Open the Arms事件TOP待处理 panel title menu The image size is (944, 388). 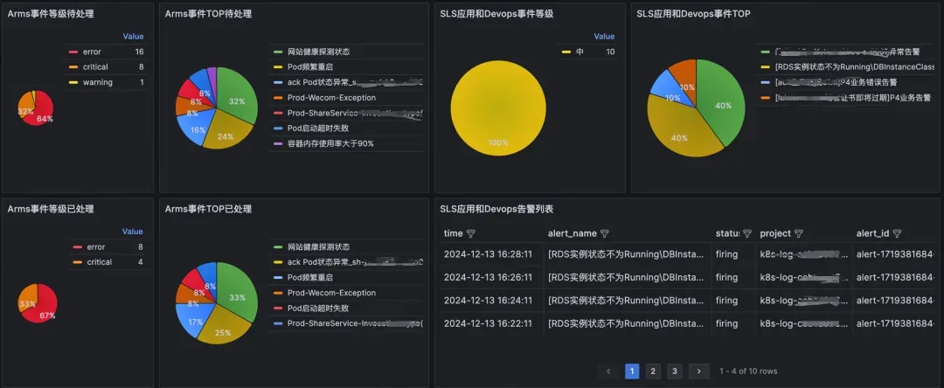point(208,15)
